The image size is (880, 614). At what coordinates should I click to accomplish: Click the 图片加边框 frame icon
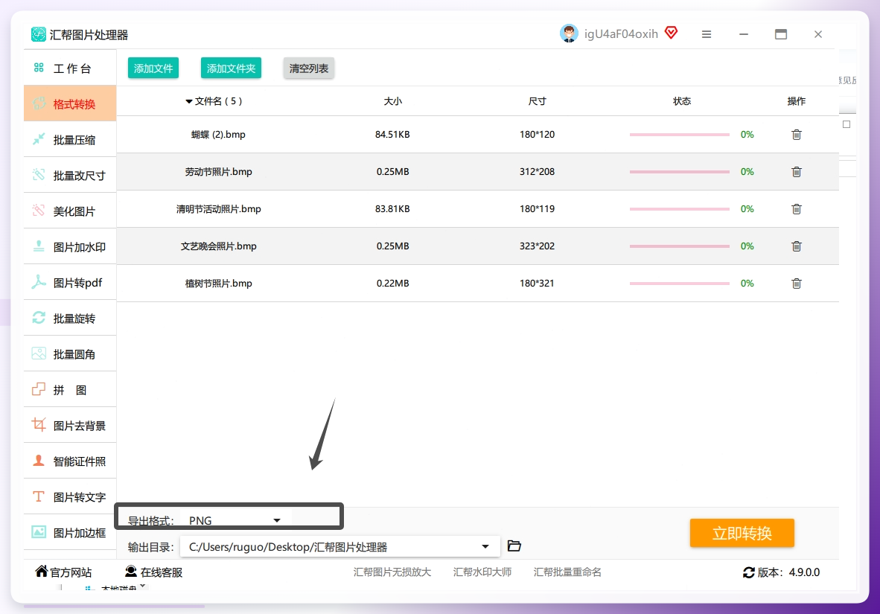coord(39,532)
